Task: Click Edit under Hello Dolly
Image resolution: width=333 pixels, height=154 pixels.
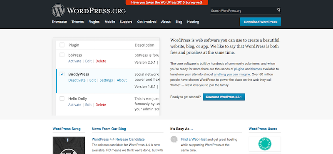Action: tap(88, 105)
